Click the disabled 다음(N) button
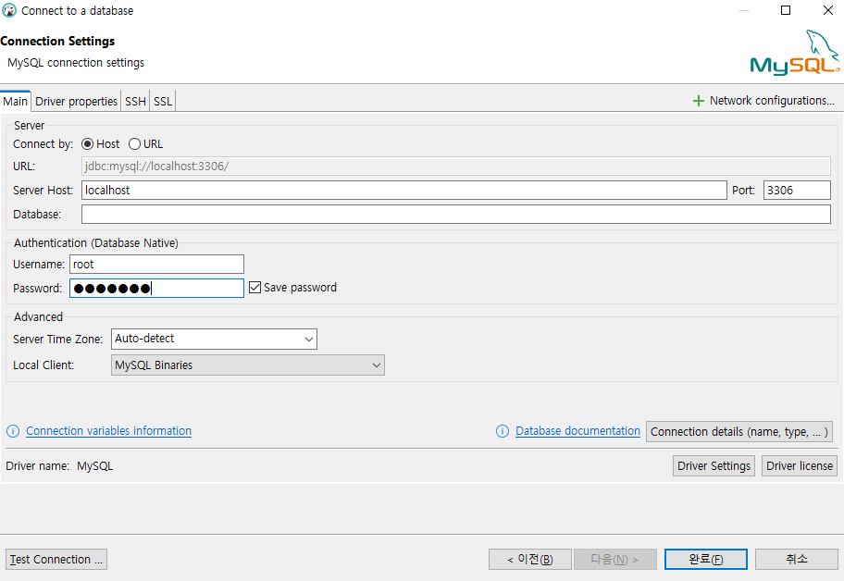844x581 pixels. pos(614,560)
